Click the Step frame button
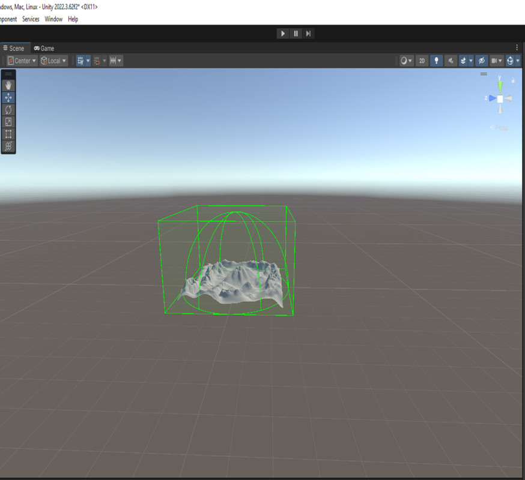Screen dimensions: 525x480 (308, 34)
